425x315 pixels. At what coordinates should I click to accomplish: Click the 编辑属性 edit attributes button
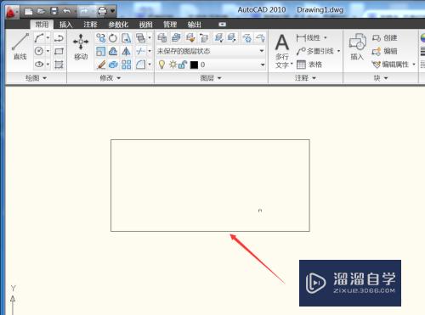[x=390, y=65]
